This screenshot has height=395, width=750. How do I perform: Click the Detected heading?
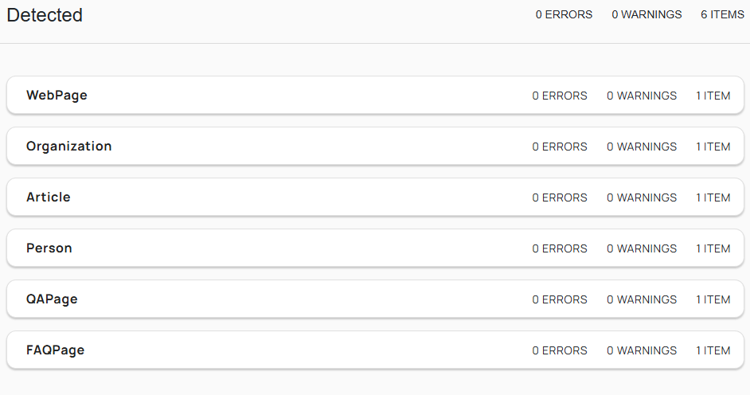[45, 14]
